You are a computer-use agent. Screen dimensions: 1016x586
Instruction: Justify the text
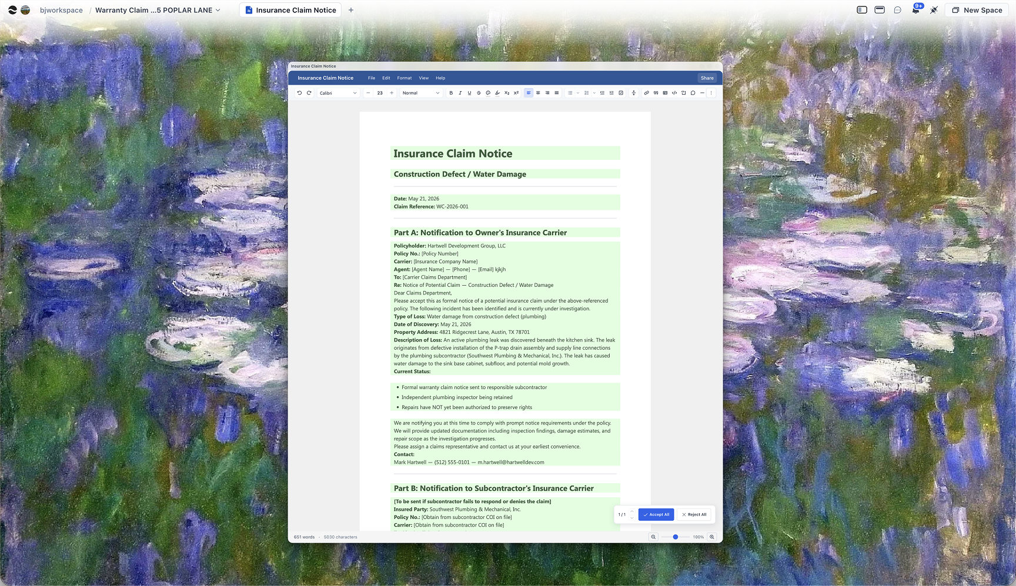[x=557, y=93]
